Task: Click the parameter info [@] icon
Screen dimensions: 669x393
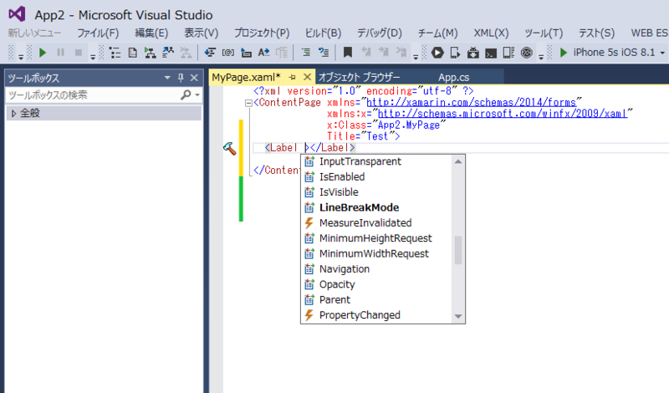Action: (227, 53)
